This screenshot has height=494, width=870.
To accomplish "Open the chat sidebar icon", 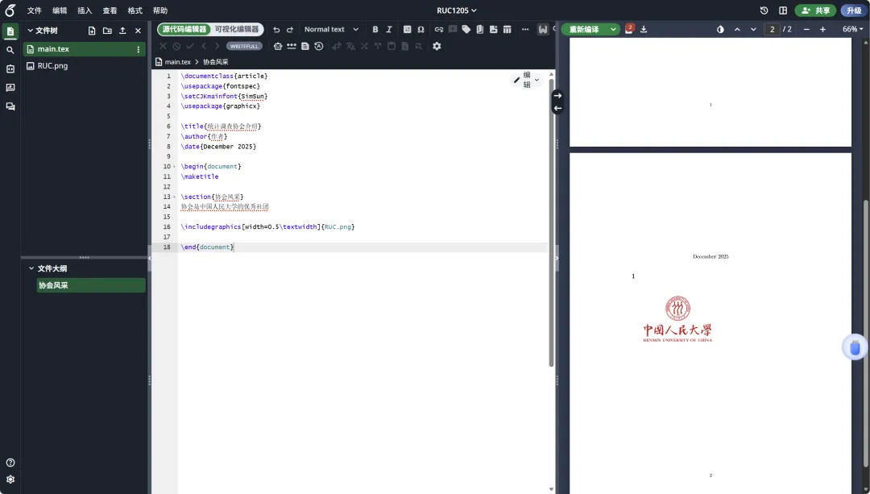I will coord(10,106).
